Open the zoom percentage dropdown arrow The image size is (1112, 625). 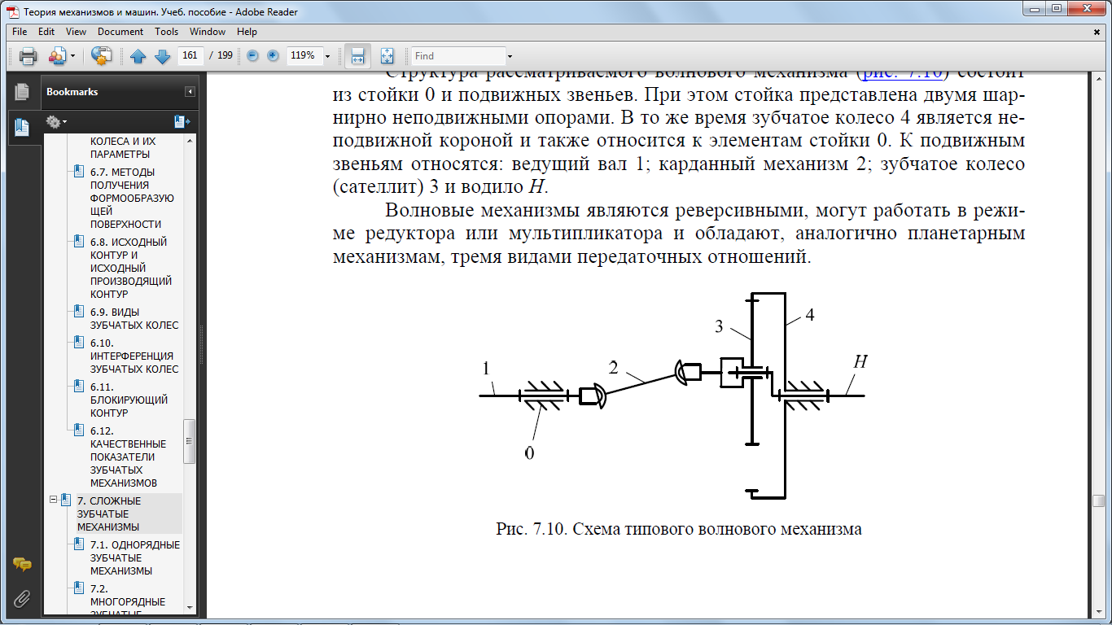[x=327, y=56]
